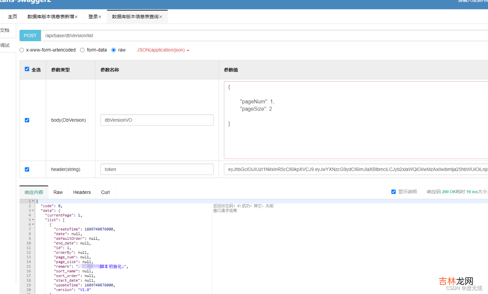This screenshot has height=294, width=488.
Task: Open the 调试 side tab
Action: (5, 45)
